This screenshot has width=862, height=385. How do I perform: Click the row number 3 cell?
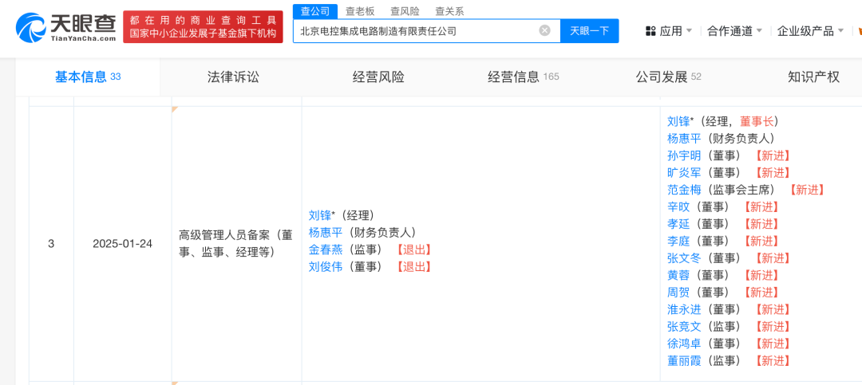point(51,243)
